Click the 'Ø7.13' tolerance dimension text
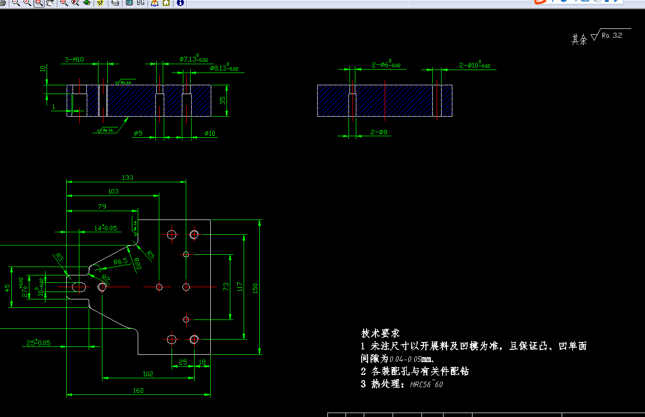This screenshot has height=417, width=645. (194, 59)
